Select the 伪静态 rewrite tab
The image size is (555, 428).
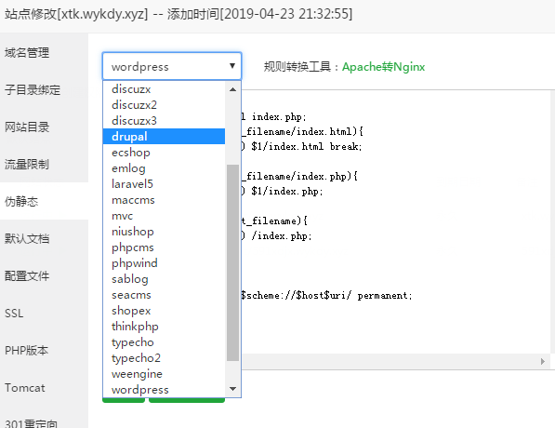44,201
